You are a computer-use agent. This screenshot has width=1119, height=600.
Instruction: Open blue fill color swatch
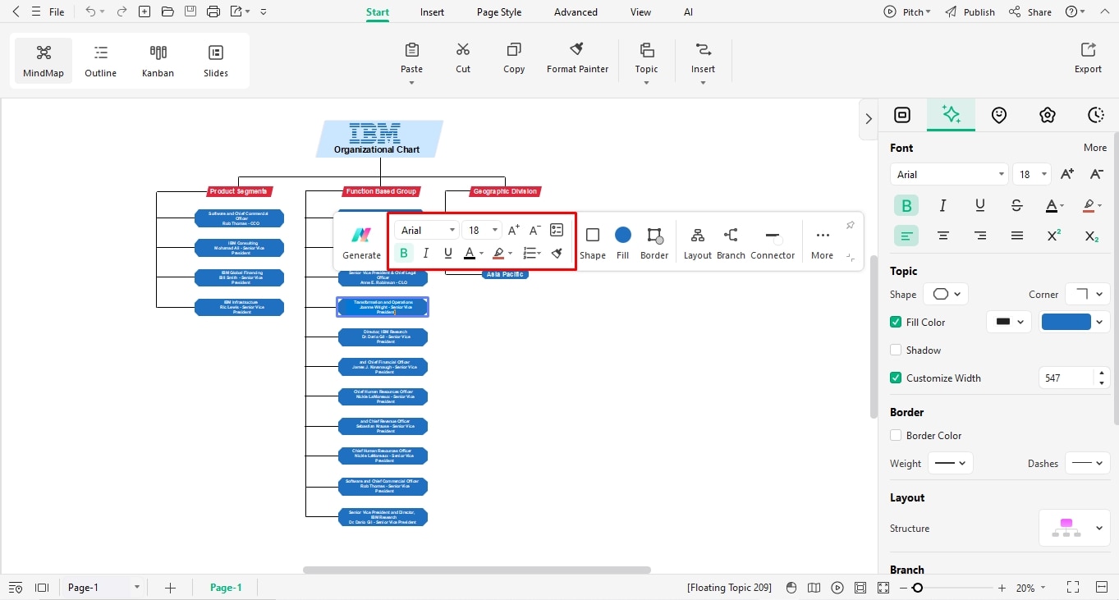click(x=1075, y=323)
